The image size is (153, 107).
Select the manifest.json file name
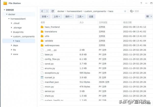coord(52,82)
